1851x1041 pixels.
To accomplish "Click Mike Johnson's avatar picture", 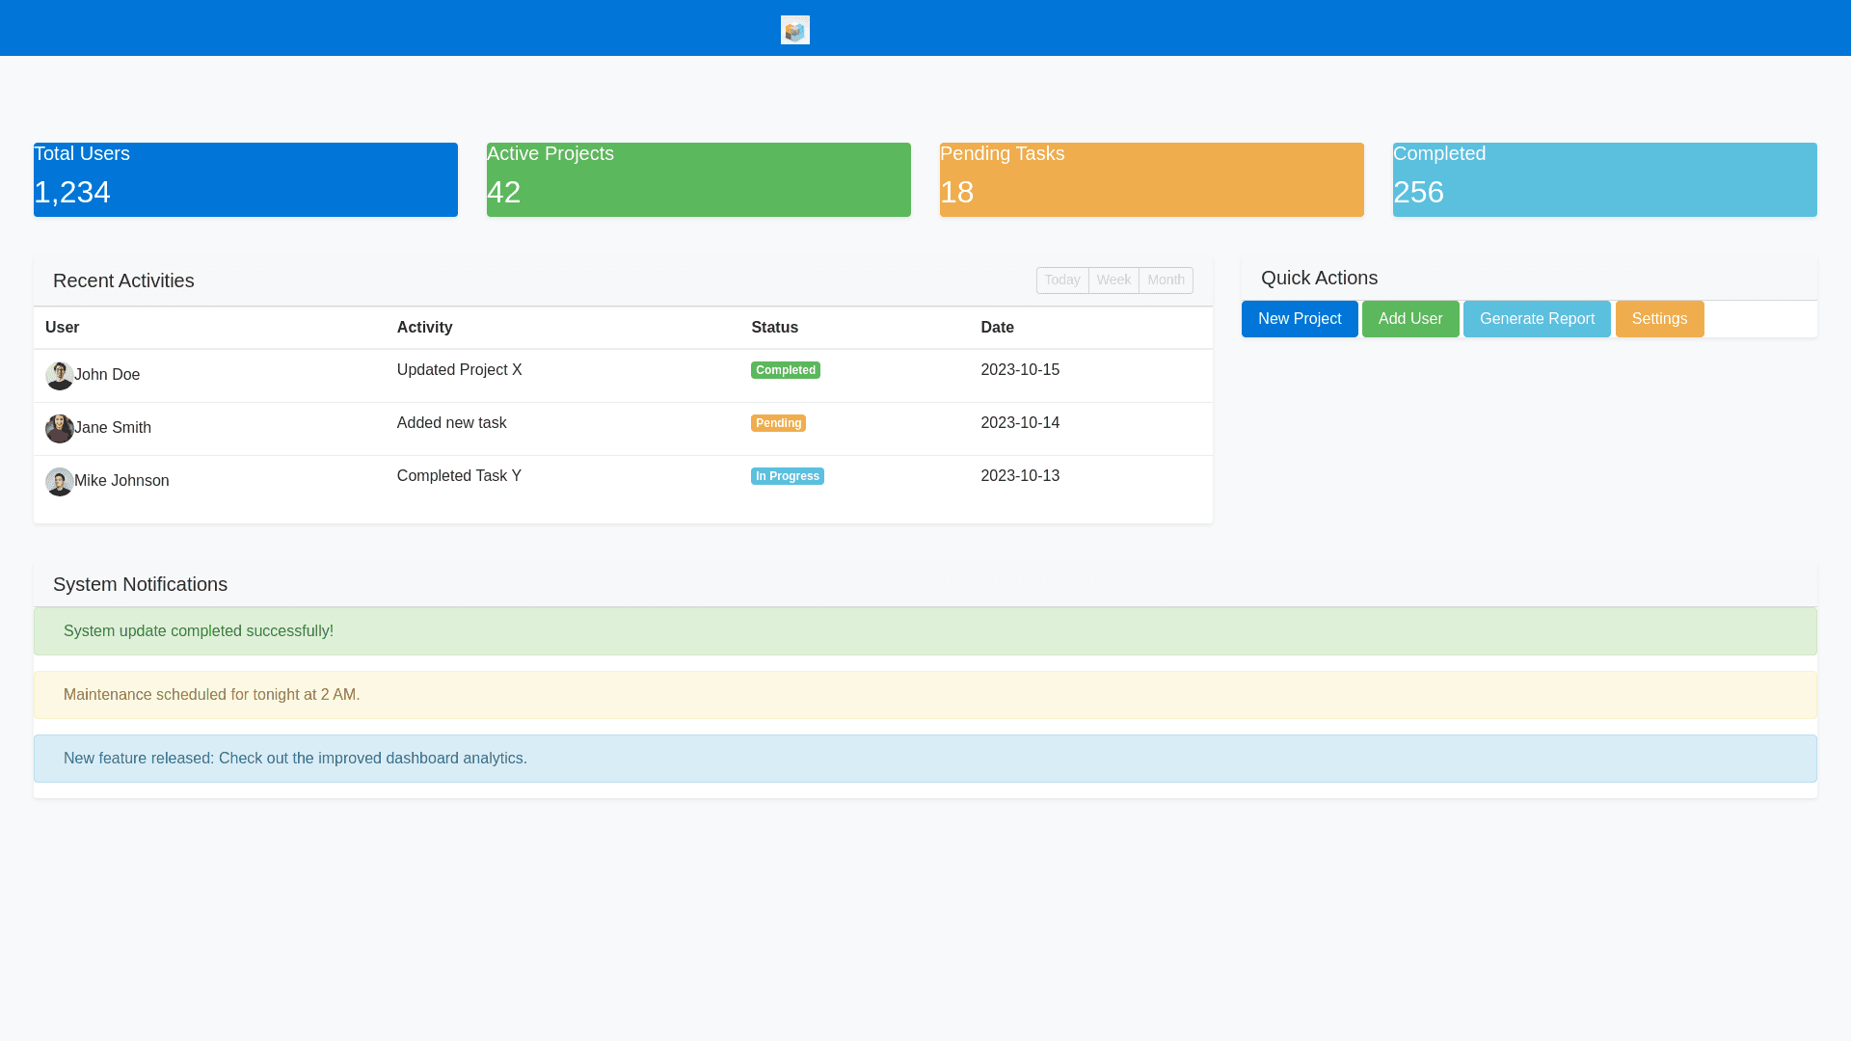I will tap(59, 481).
